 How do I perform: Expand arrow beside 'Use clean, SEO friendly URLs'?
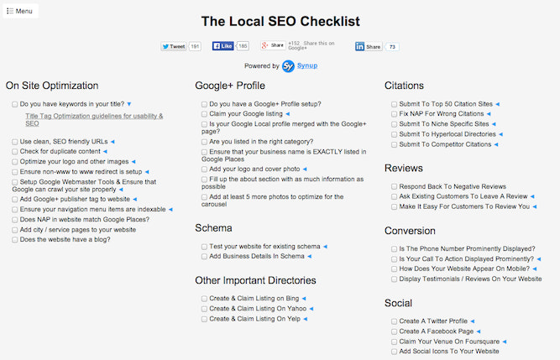click(113, 142)
